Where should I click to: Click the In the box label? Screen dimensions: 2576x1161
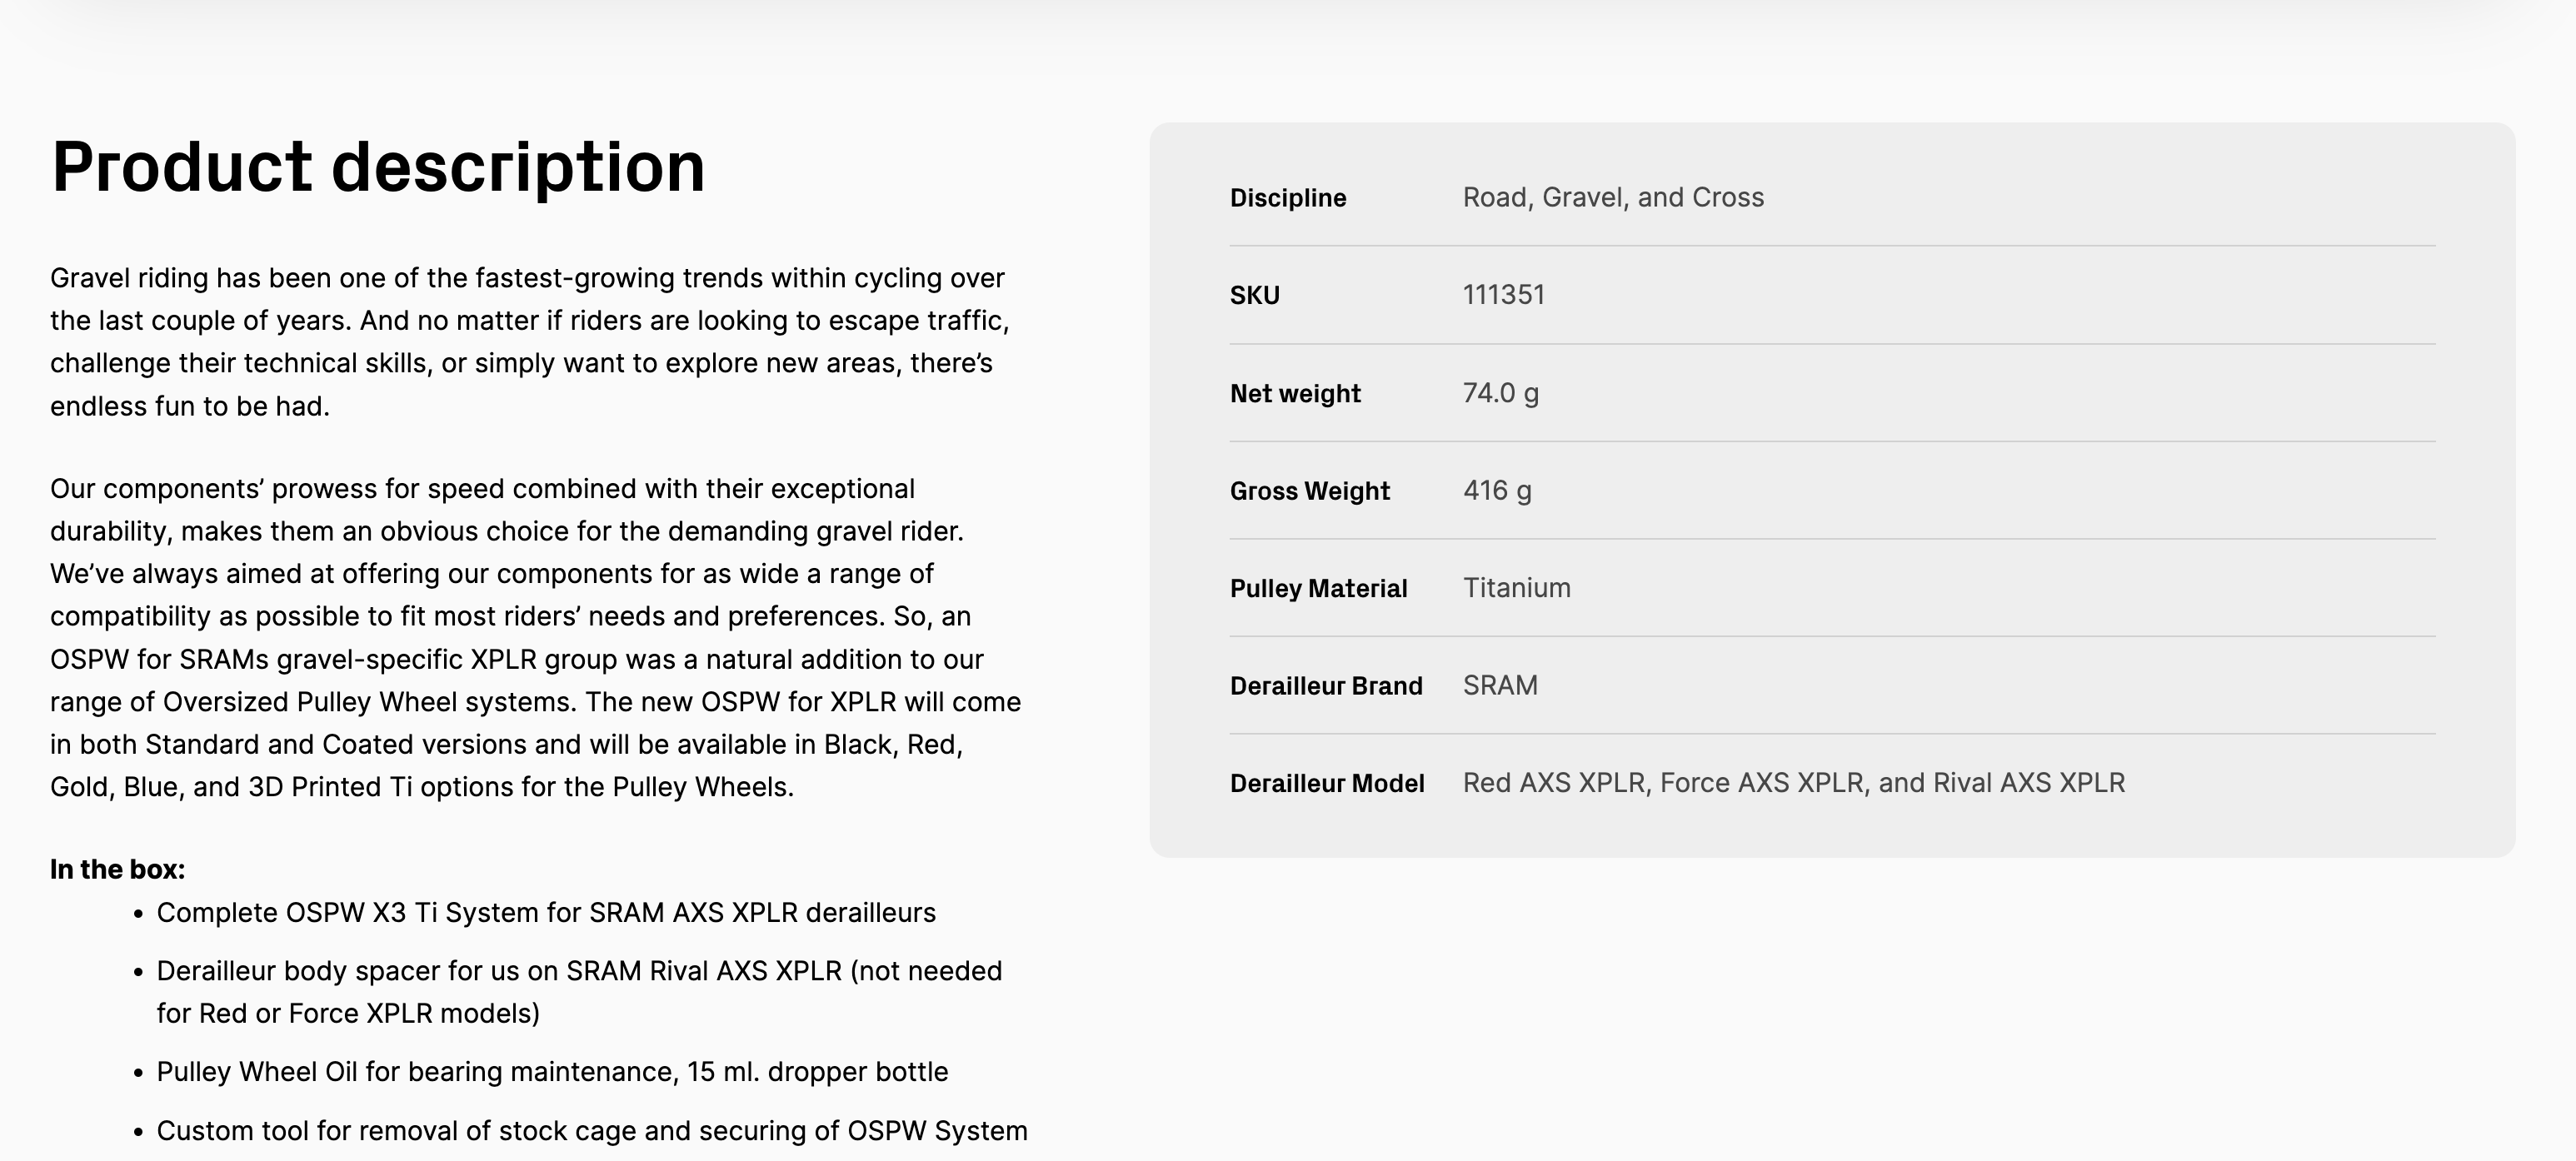point(117,869)
